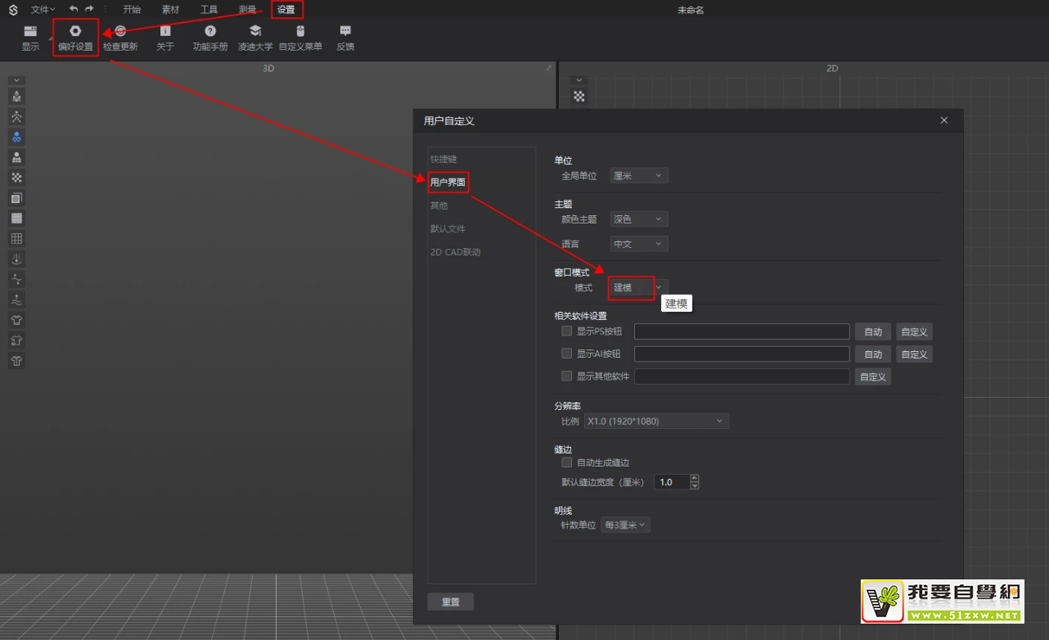Viewport: 1049px width, 640px height.
Task: Open the 分辨率 比例 scale dropdown
Action: [655, 421]
